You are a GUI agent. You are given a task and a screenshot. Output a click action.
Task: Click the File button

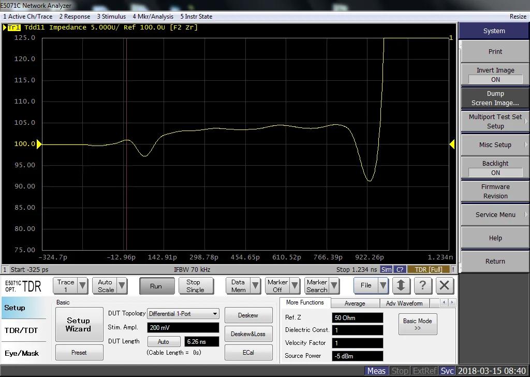pos(366,285)
